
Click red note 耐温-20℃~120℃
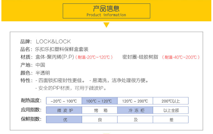click(x=94, y=57)
